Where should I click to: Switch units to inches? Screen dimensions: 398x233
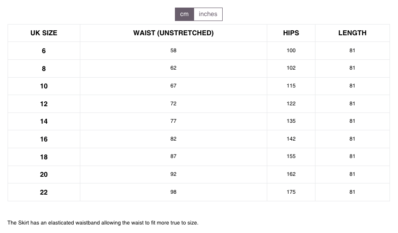[208, 14]
